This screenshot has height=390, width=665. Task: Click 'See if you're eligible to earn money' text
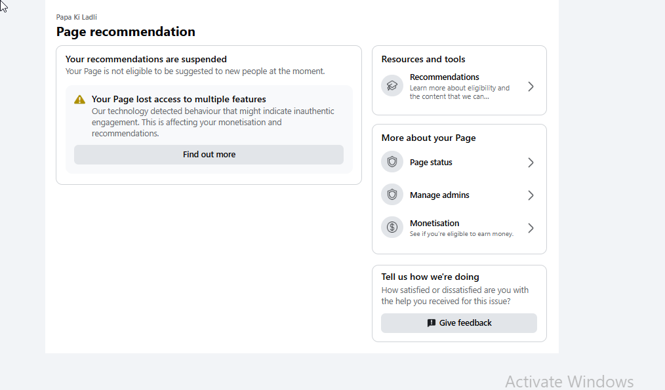pos(462,234)
